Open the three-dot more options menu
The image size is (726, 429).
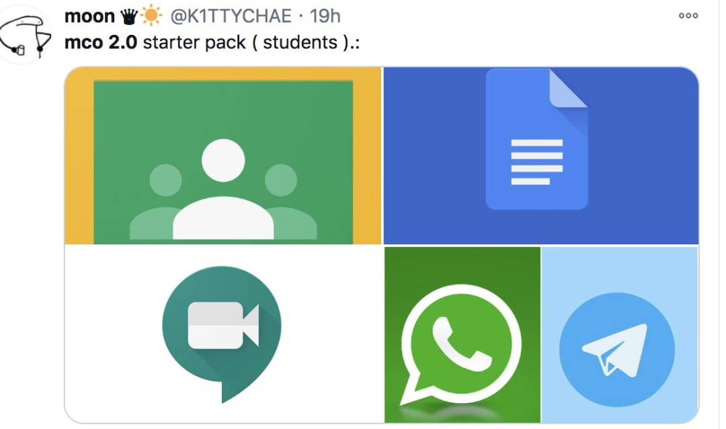pyautogui.click(x=688, y=15)
